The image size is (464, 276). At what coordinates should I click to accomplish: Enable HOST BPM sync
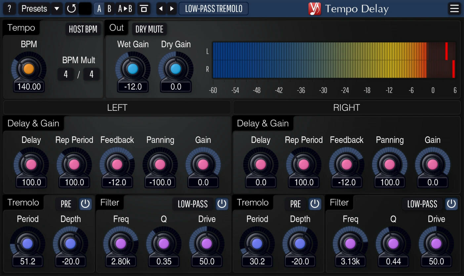click(x=83, y=29)
